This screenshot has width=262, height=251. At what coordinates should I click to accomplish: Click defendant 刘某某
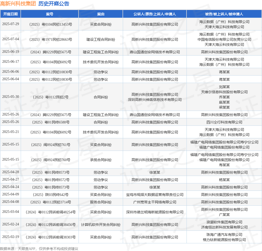pos(224,87)
